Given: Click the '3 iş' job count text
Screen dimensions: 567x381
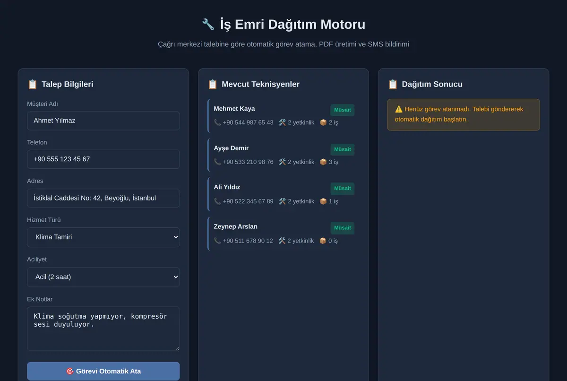Looking at the screenshot, I should [334, 162].
